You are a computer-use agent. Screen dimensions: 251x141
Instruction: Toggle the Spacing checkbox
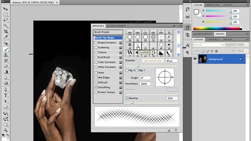[127, 98]
